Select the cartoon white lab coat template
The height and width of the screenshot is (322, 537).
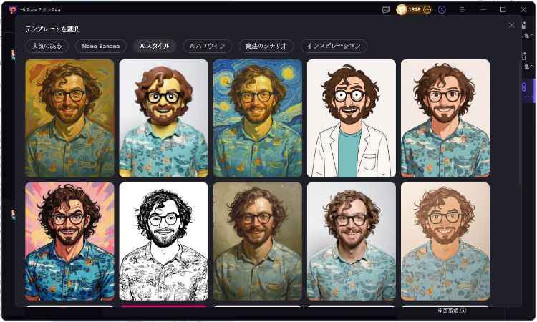[351, 118]
